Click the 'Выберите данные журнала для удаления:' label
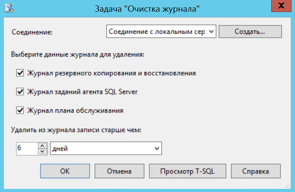This screenshot has height=192, width=295. pyautogui.click(x=78, y=54)
